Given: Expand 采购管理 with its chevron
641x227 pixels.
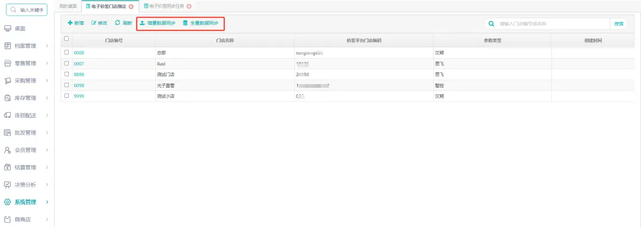Looking at the screenshot, I should [47, 81].
